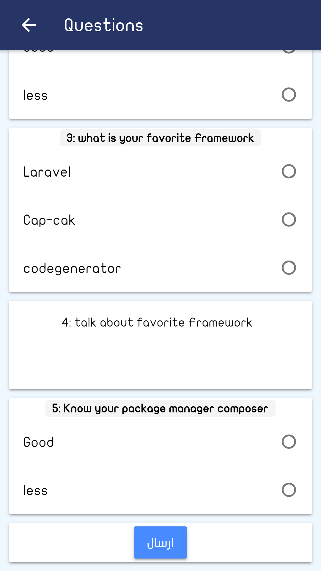Click the less label under question 5
The image size is (321, 571).
tap(35, 491)
